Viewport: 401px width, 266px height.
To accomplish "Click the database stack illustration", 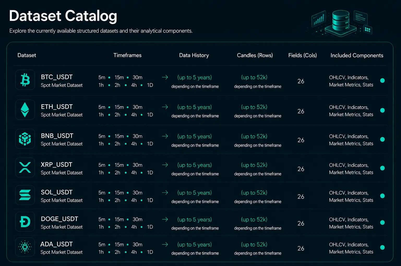I will [x=340, y=23].
